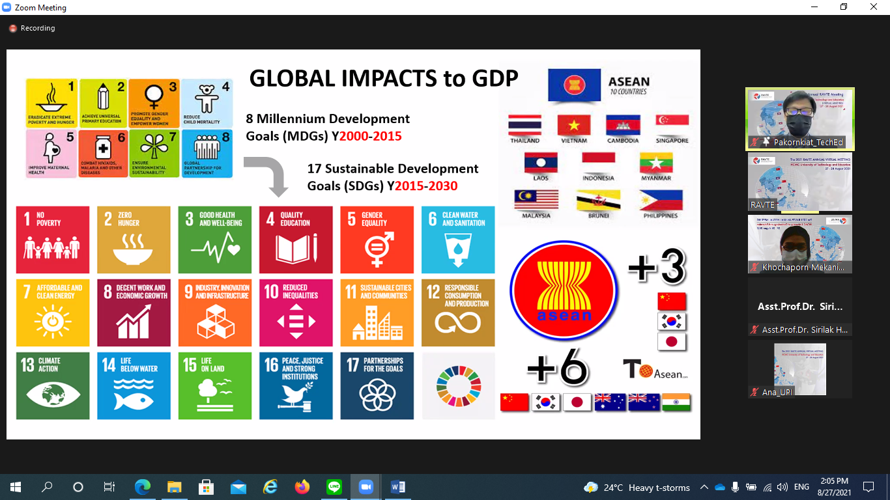
Task: Click the 'THAILAND' flag label
Action: point(525,141)
